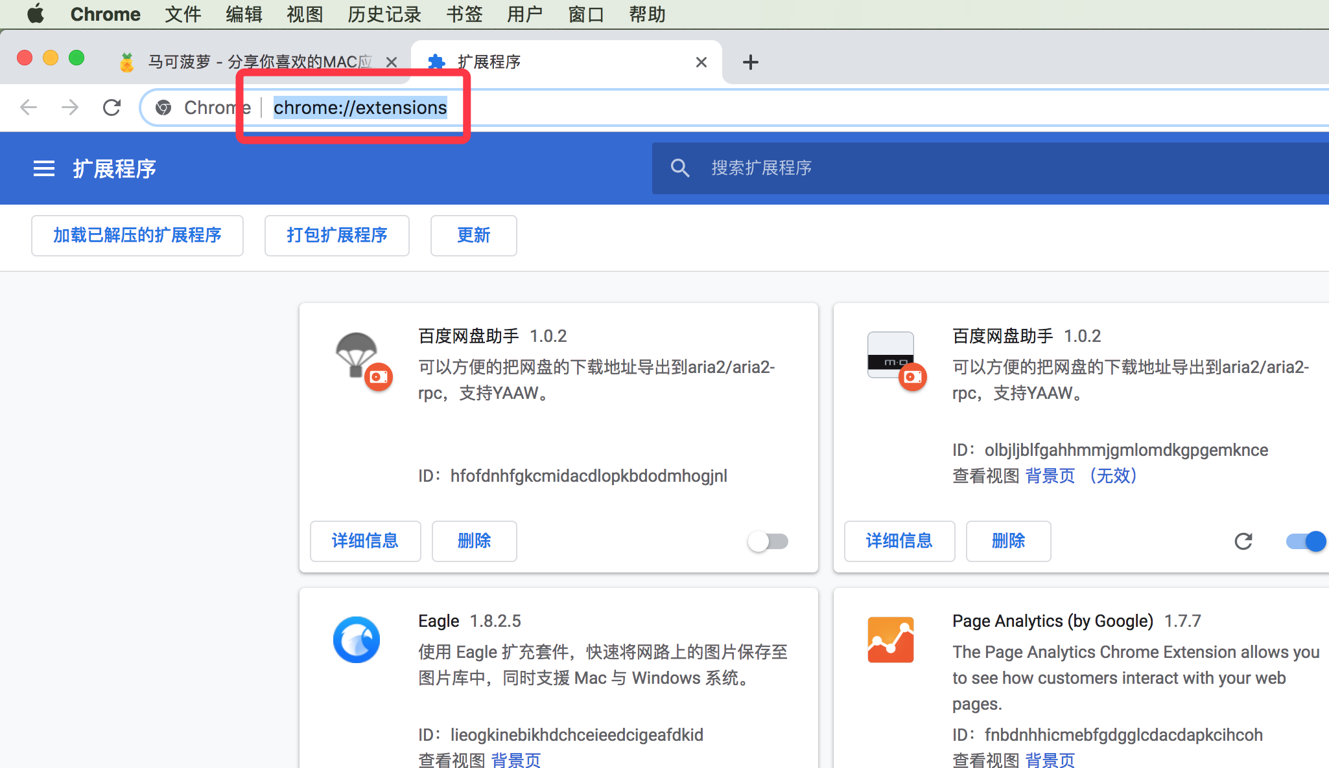The height and width of the screenshot is (768, 1329).
Task: Open the 帮助 menu
Action: point(647,14)
